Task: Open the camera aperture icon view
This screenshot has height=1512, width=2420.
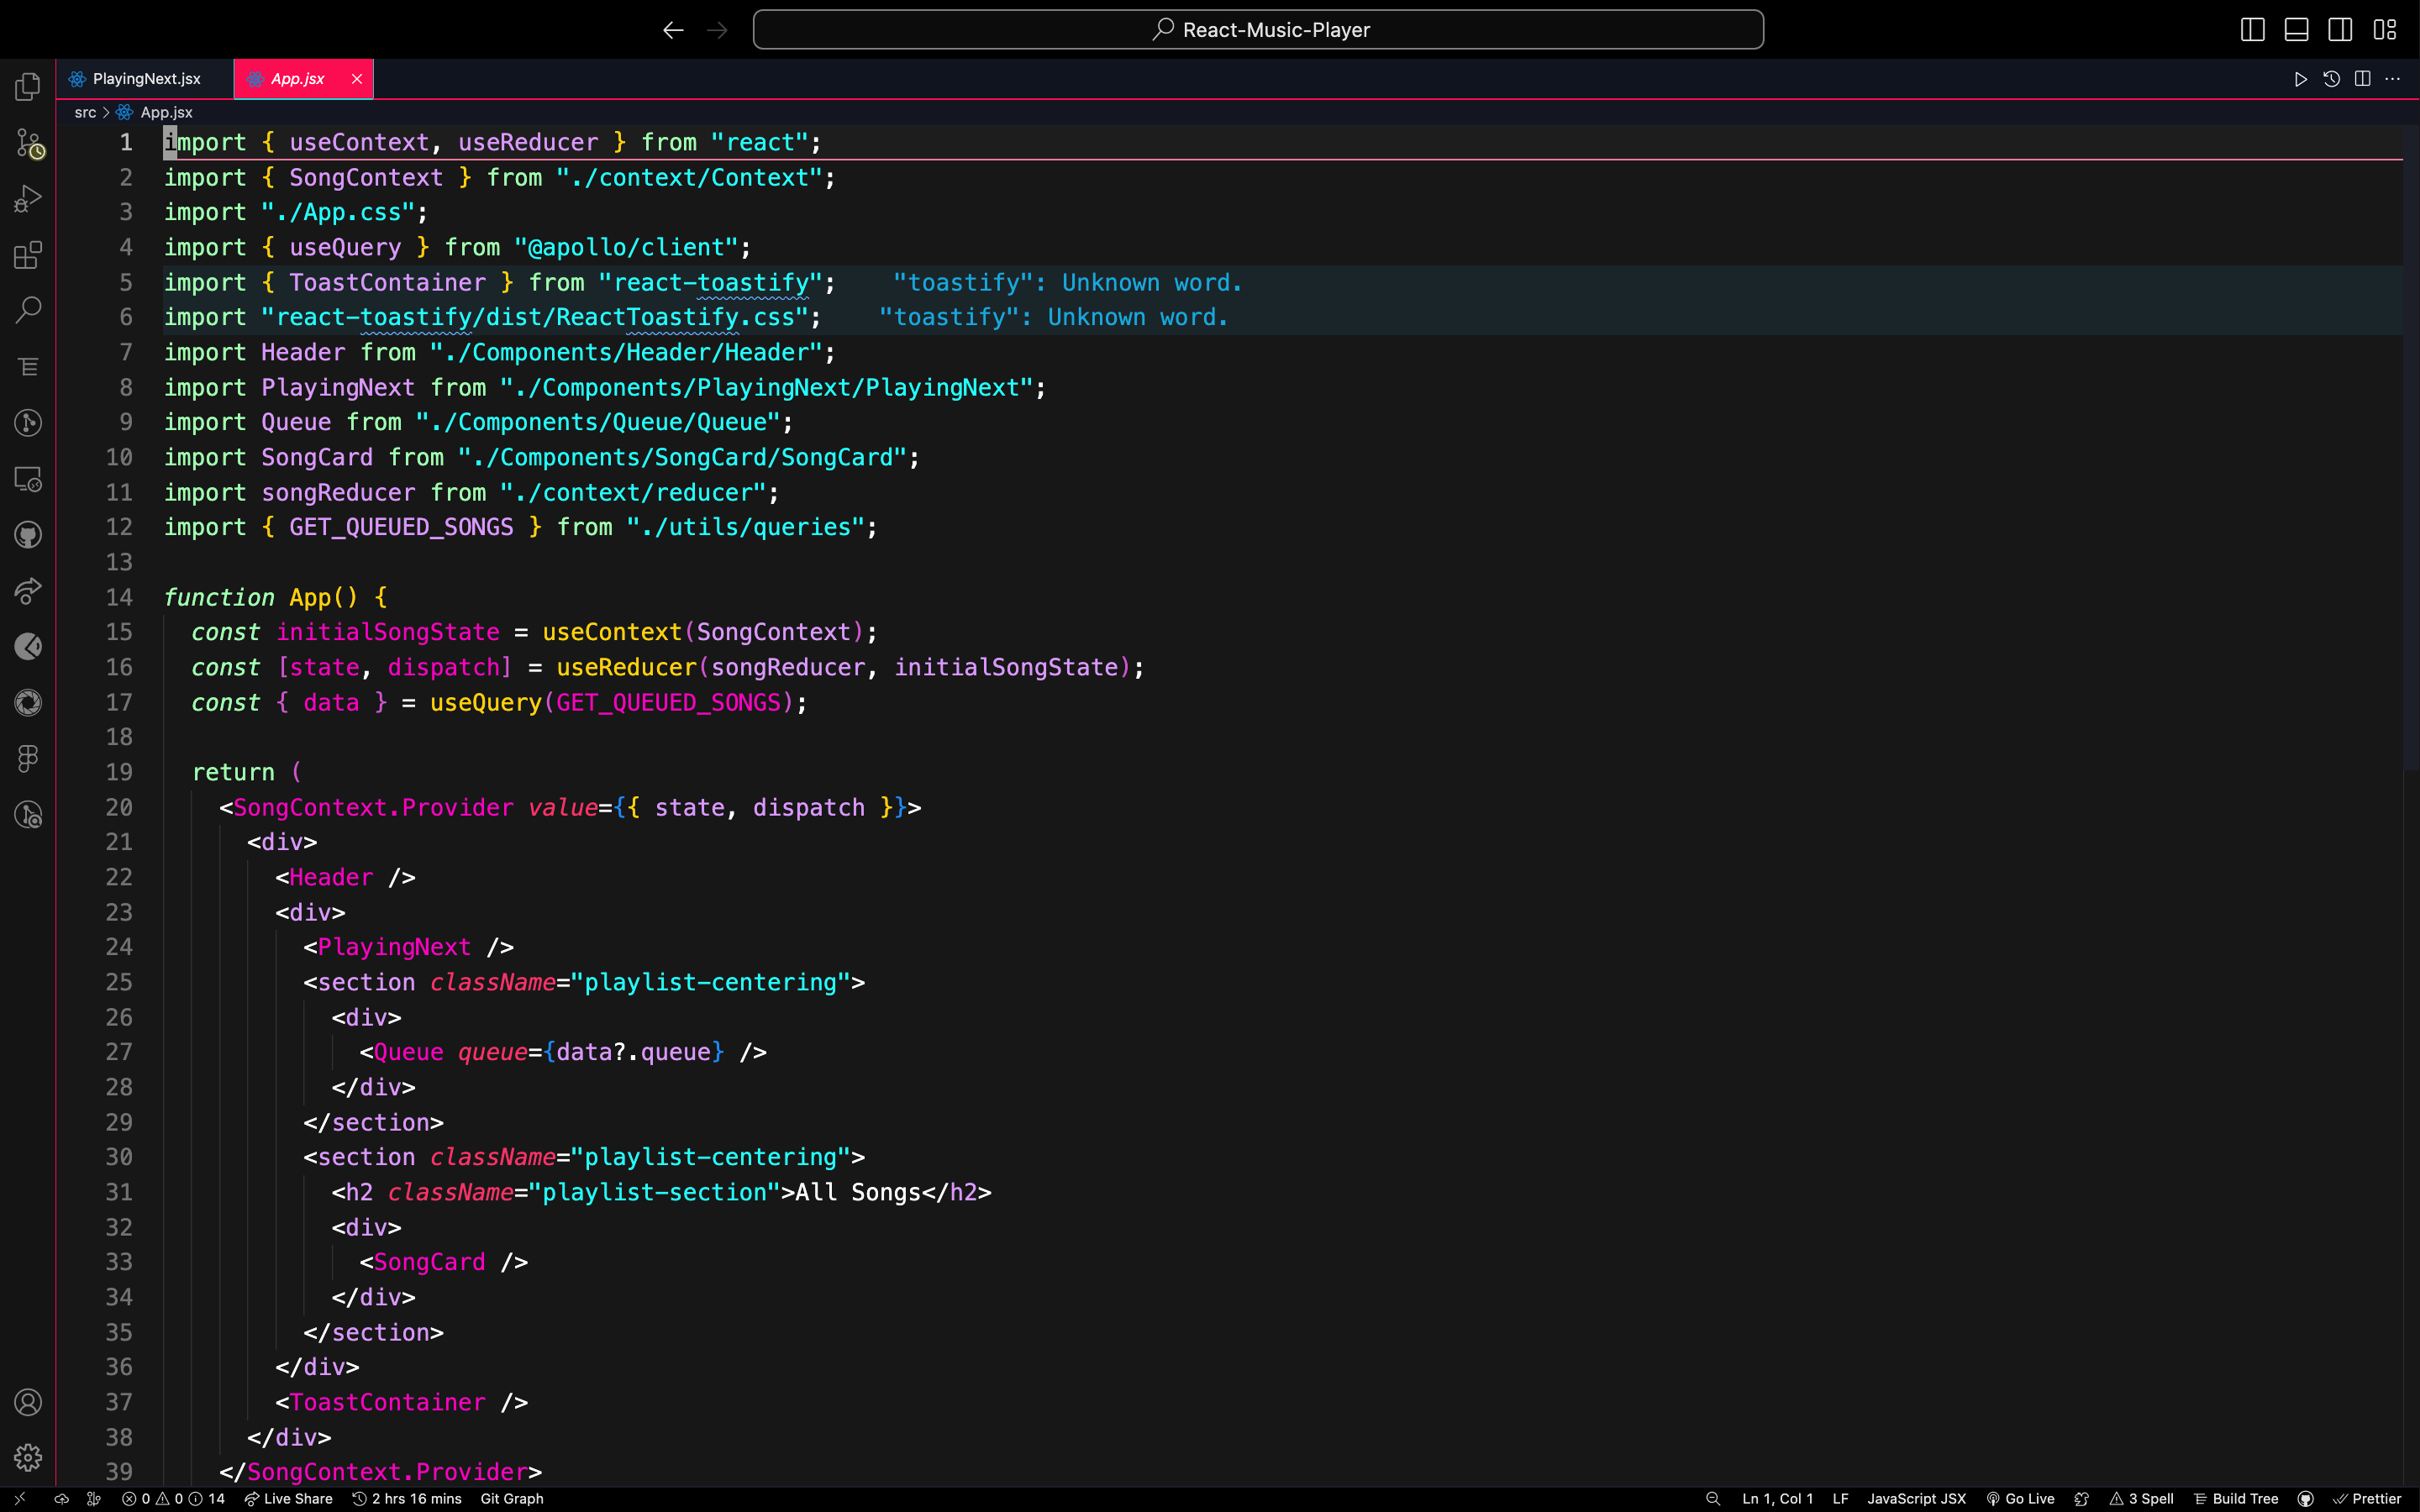Action: pyautogui.click(x=28, y=703)
